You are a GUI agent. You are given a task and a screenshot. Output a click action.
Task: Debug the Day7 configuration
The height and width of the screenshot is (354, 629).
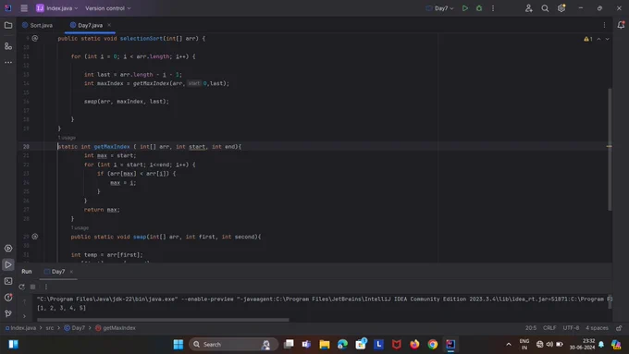click(x=479, y=8)
